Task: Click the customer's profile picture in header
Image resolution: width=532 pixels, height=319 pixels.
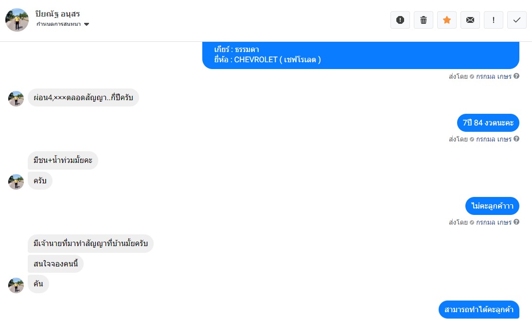Action: (x=17, y=20)
